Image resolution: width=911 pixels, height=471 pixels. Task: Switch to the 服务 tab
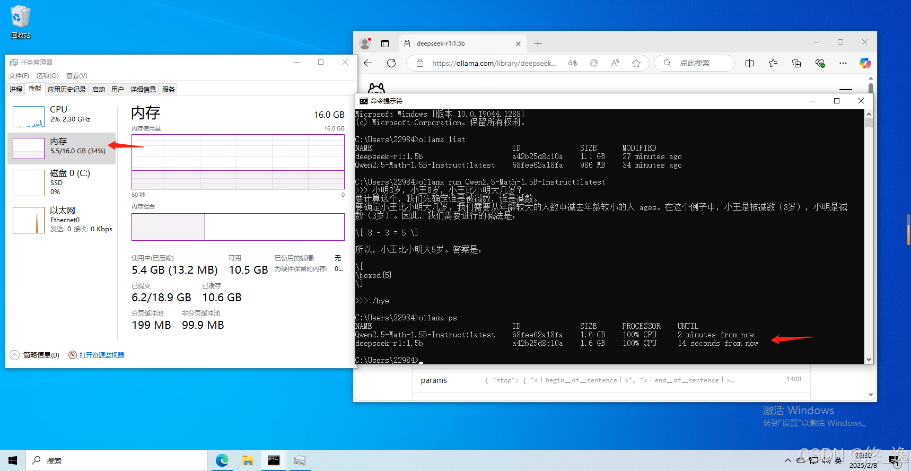pos(169,89)
